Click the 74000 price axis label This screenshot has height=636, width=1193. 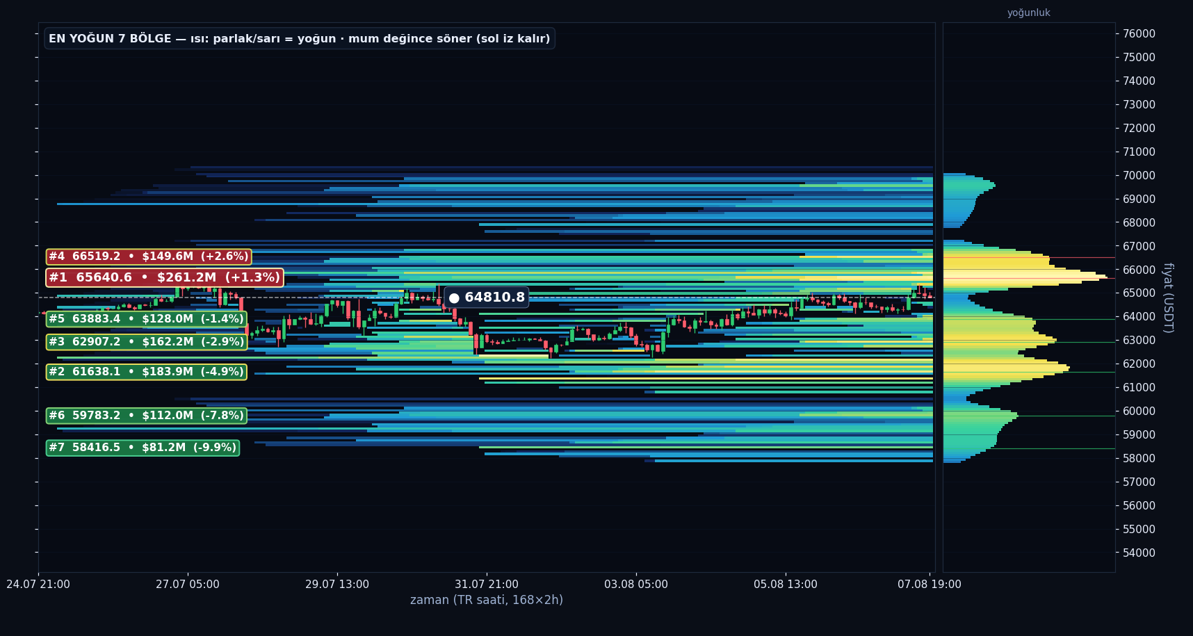click(1139, 81)
